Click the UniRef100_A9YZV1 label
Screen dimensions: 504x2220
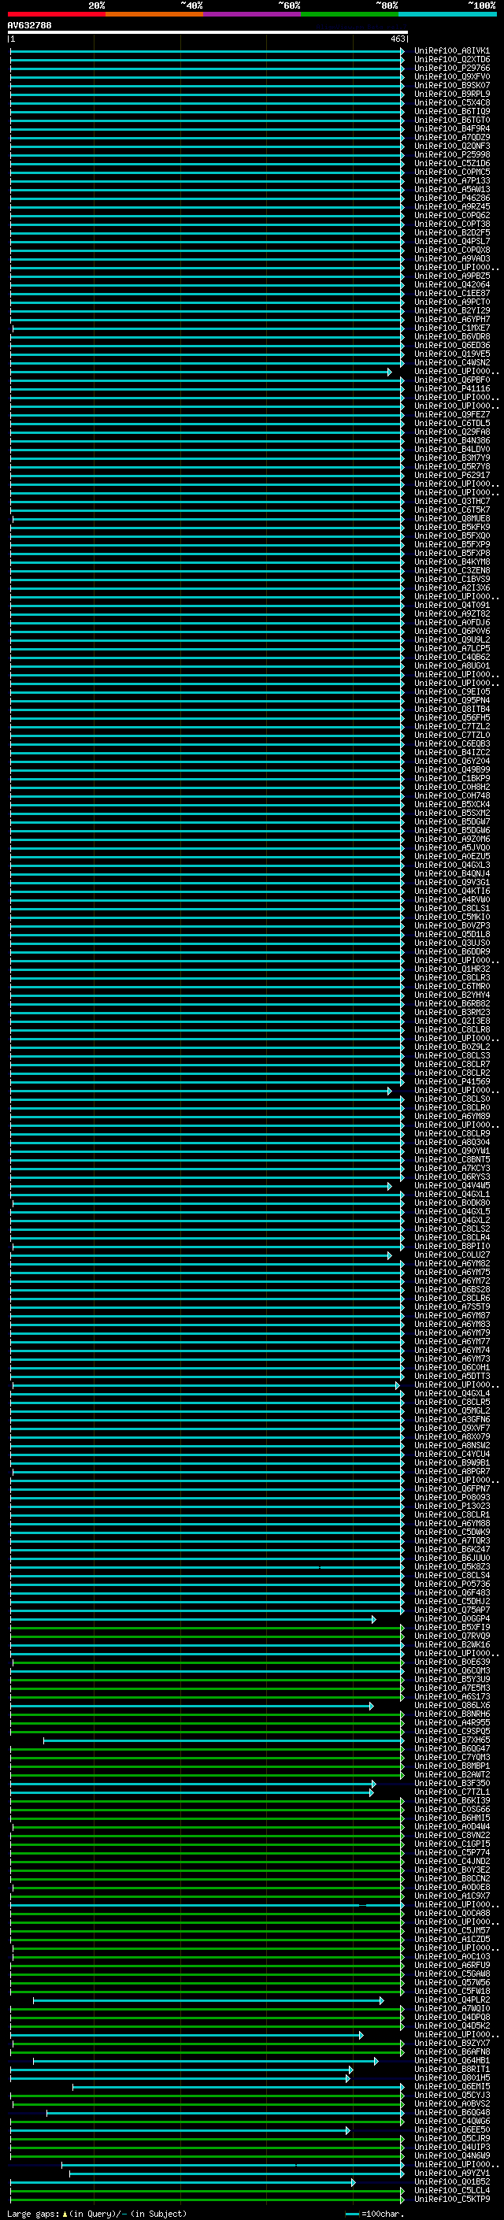451,2173
